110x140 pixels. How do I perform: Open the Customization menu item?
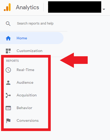tap(29, 51)
